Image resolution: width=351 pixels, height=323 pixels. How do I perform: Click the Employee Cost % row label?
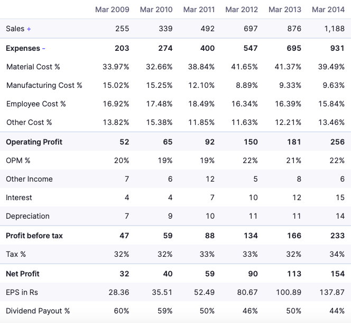[x=36, y=104]
